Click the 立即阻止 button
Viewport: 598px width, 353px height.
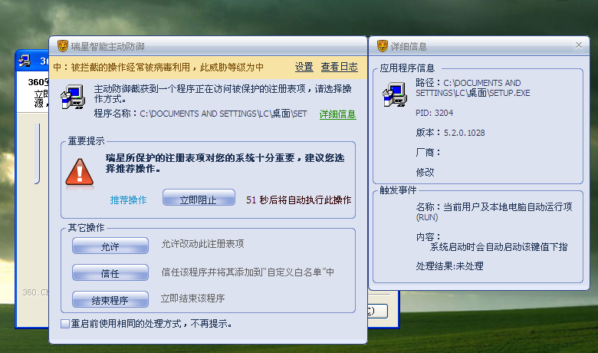pos(199,198)
